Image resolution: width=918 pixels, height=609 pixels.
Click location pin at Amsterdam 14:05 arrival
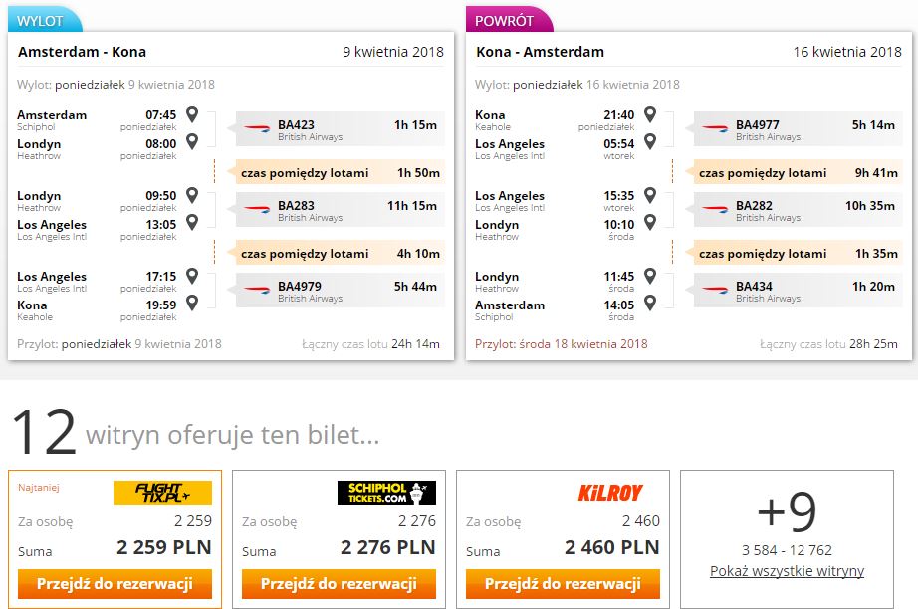[x=650, y=304]
